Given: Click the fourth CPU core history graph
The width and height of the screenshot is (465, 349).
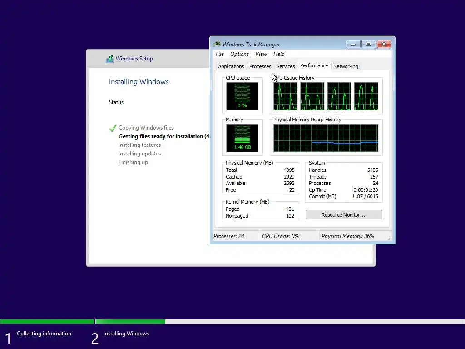Looking at the screenshot, I should 366,96.
